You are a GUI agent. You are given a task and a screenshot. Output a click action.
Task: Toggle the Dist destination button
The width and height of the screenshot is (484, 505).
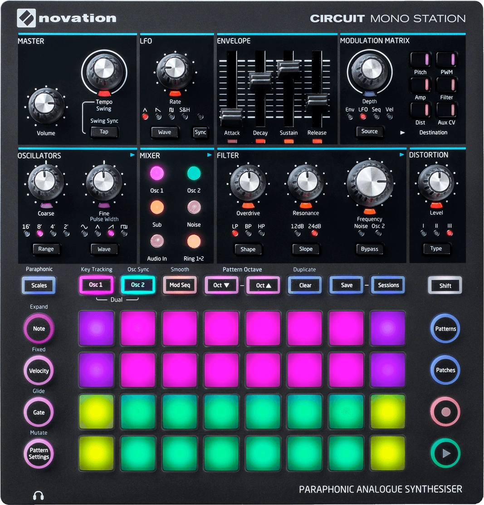pyautogui.click(x=420, y=110)
